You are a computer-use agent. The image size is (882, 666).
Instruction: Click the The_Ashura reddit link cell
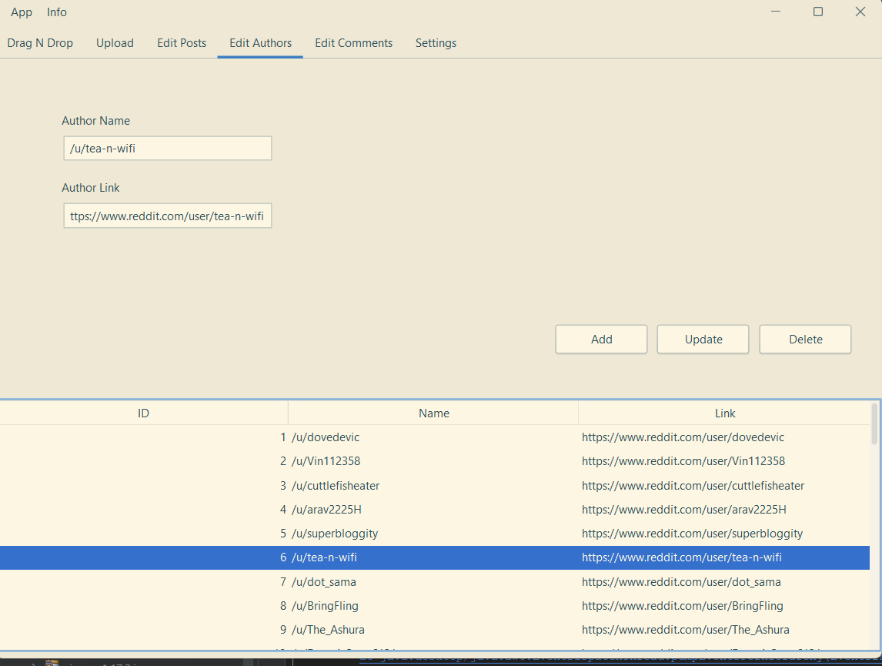coord(724,630)
